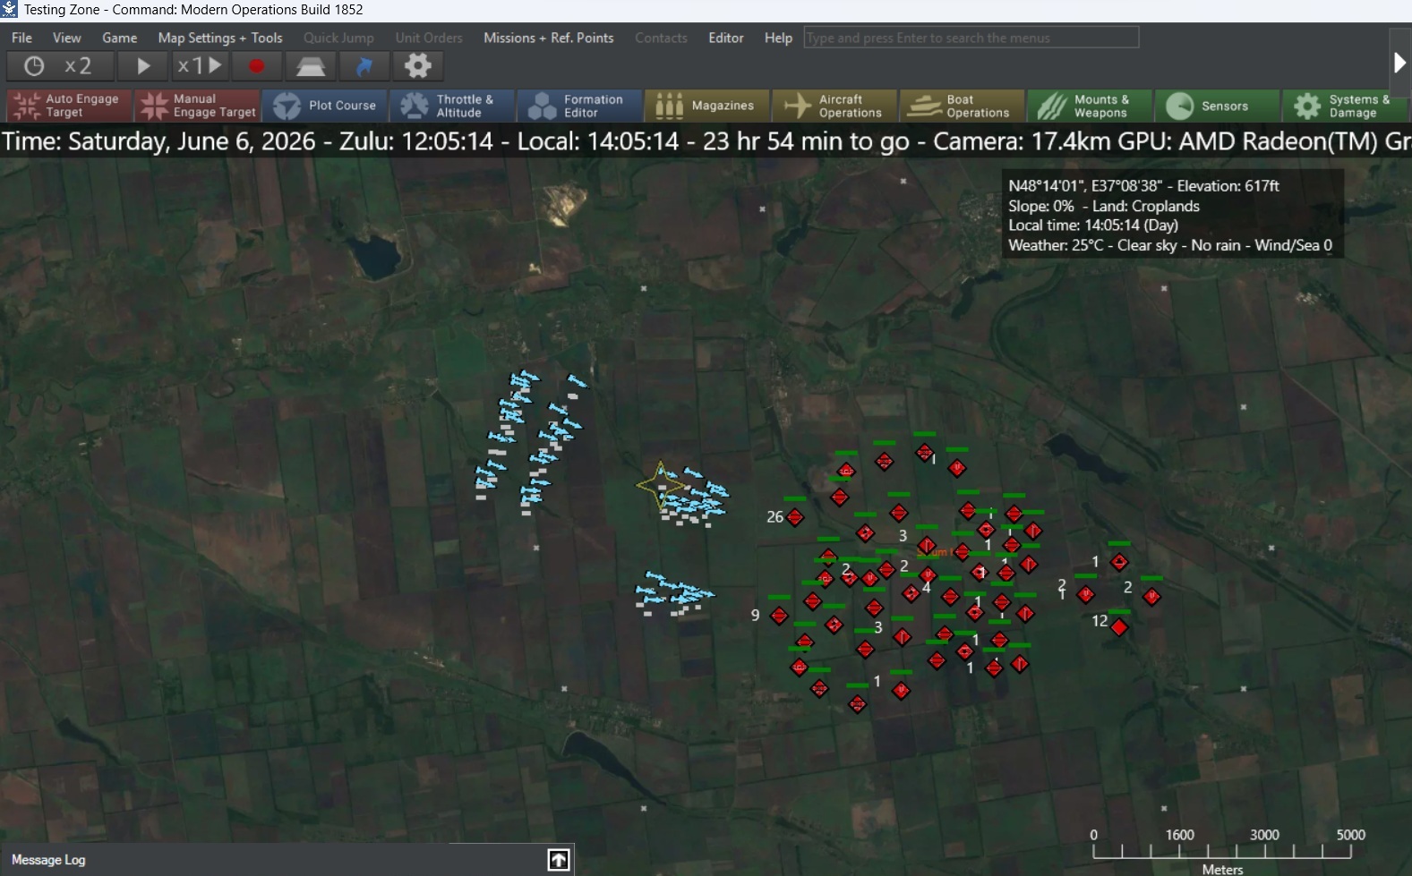Open Throttle & Altitude
This screenshot has width=1412, height=876.
click(452, 106)
